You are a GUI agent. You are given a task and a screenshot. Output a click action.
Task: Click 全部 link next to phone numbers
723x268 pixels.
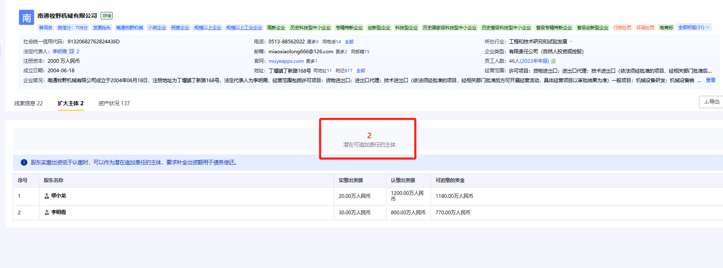pyautogui.click(x=349, y=42)
